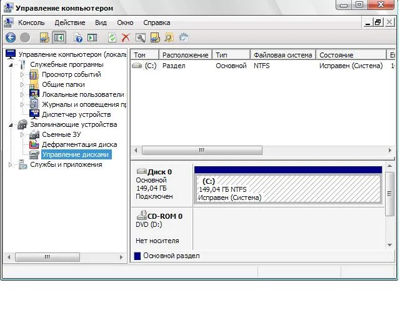Click the blue Back arrow toolbar button
Screen dimensions: 400x320
pyautogui.click(x=11, y=37)
